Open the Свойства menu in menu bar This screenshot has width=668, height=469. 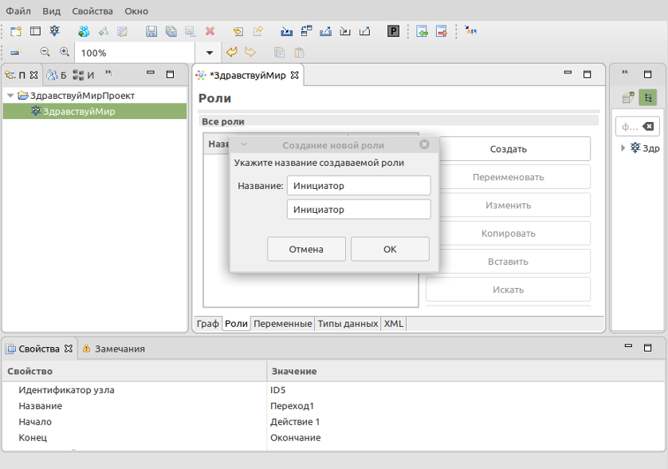(x=92, y=11)
